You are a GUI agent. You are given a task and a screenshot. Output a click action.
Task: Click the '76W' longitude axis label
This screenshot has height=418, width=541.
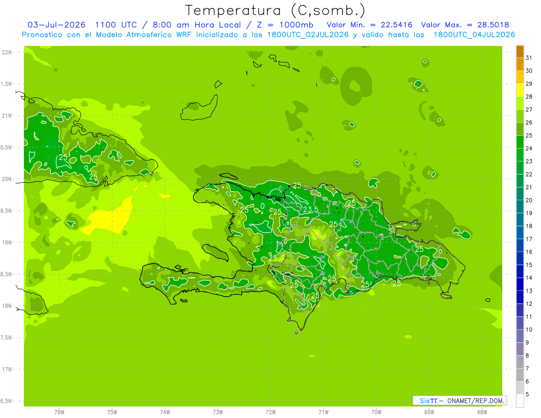(x=59, y=412)
